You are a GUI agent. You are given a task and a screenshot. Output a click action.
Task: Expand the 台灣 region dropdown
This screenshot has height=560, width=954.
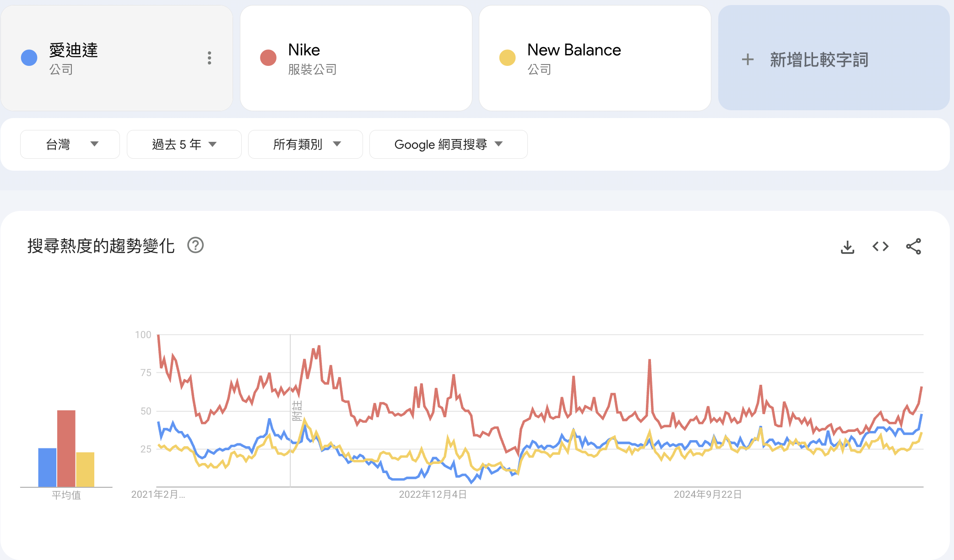point(70,145)
